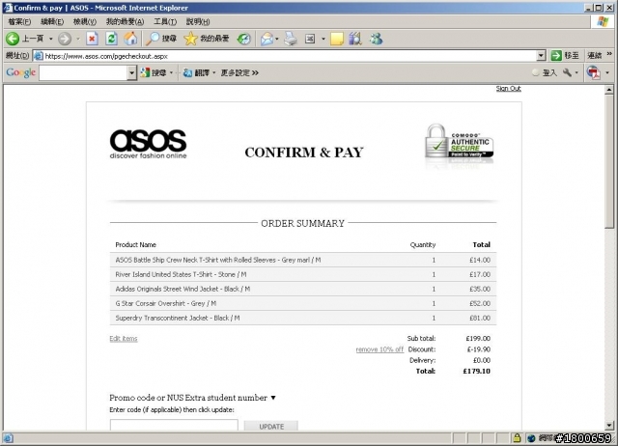Click the Sub total value £199.00

(x=478, y=339)
